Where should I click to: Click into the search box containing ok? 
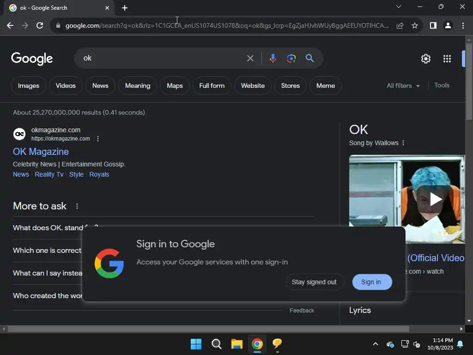(x=163, y=58)
